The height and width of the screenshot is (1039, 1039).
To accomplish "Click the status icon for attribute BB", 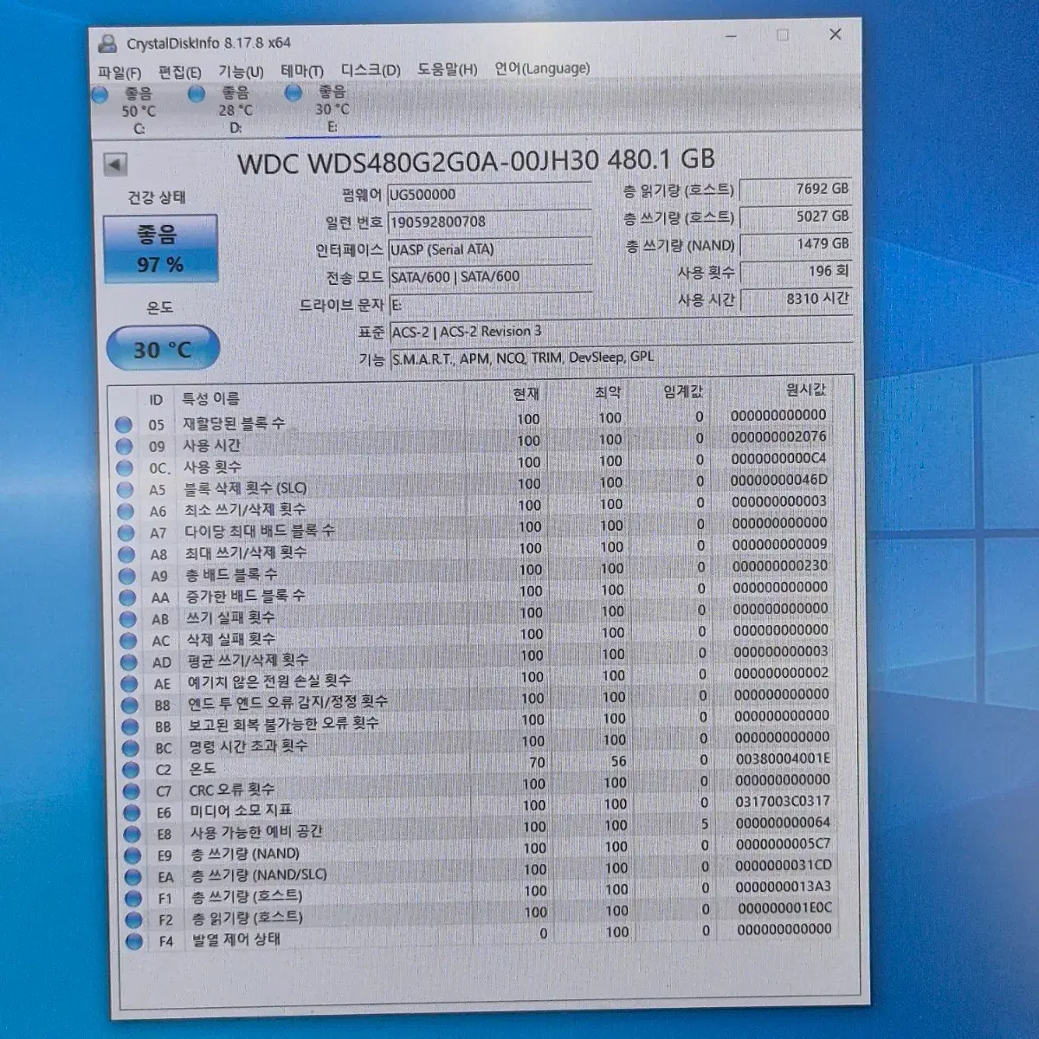I will tap(130, 726).
